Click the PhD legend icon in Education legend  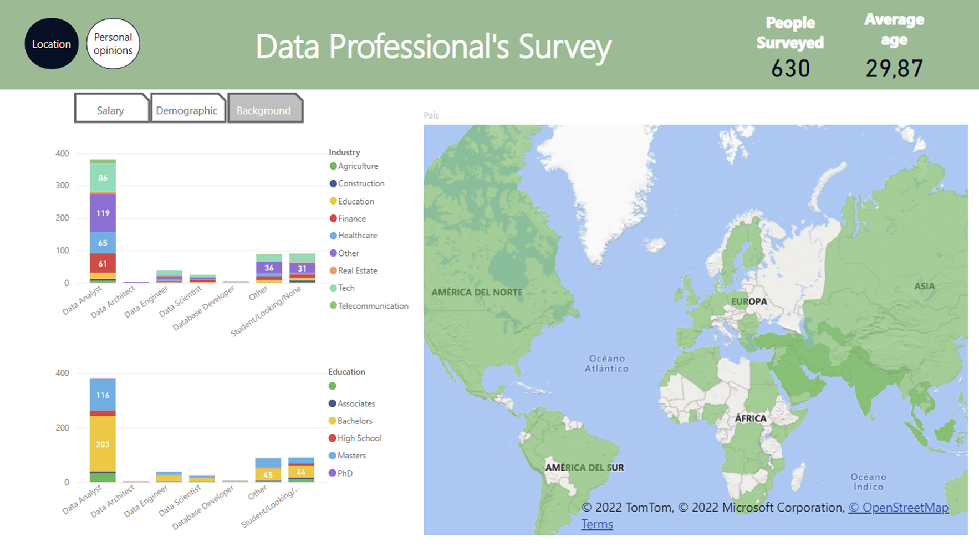[x=333, y=473]
